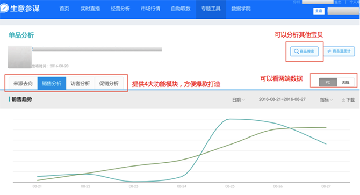Screen dimensions: 360x195
Task: Go to 实时直播 section
Action: coord(90,9)
